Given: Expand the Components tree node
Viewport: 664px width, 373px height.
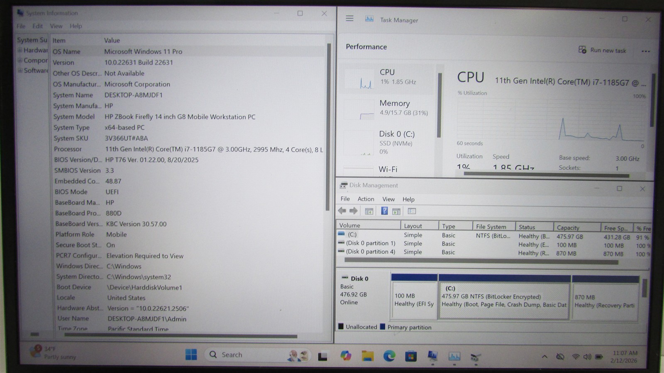Looking at the screenshot, I should [x=20, y=60].
